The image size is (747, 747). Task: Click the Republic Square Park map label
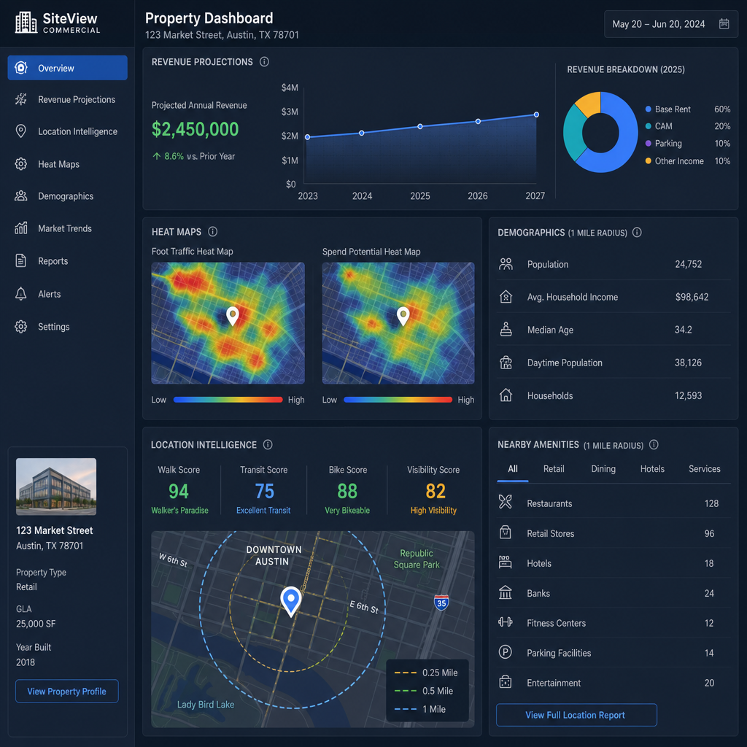(x=417, y=559)
